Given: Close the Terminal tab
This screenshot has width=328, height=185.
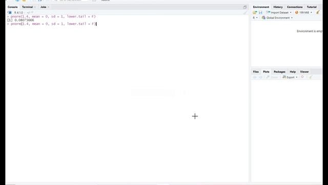Looking at the screenshot, I should pyautogui.click(x=35, y=7).
